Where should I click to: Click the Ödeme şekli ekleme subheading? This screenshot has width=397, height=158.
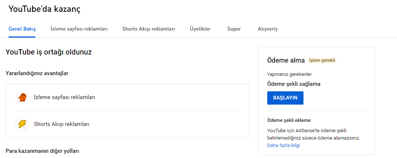pyautogui.click(x=289, y=120)
